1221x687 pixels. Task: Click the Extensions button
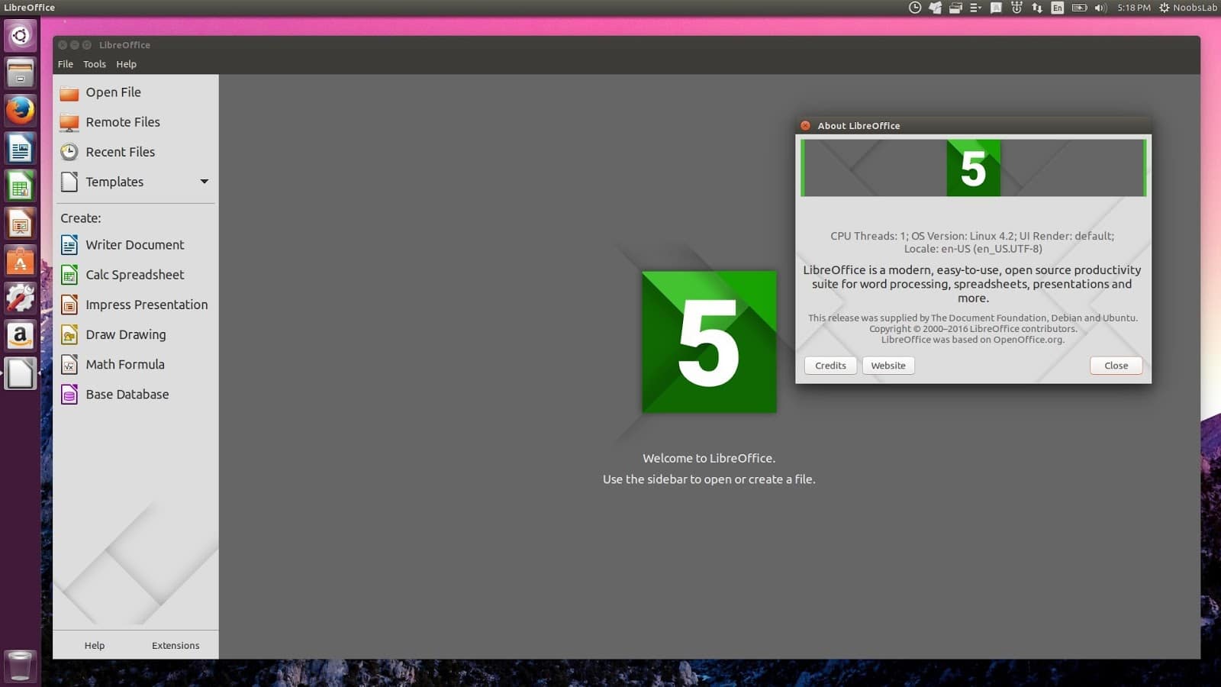[176, 646]
